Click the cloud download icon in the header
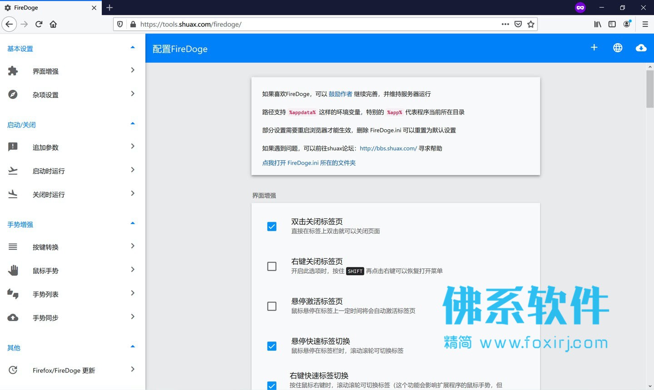Screen dimensions: 654x390 point(641,48)
